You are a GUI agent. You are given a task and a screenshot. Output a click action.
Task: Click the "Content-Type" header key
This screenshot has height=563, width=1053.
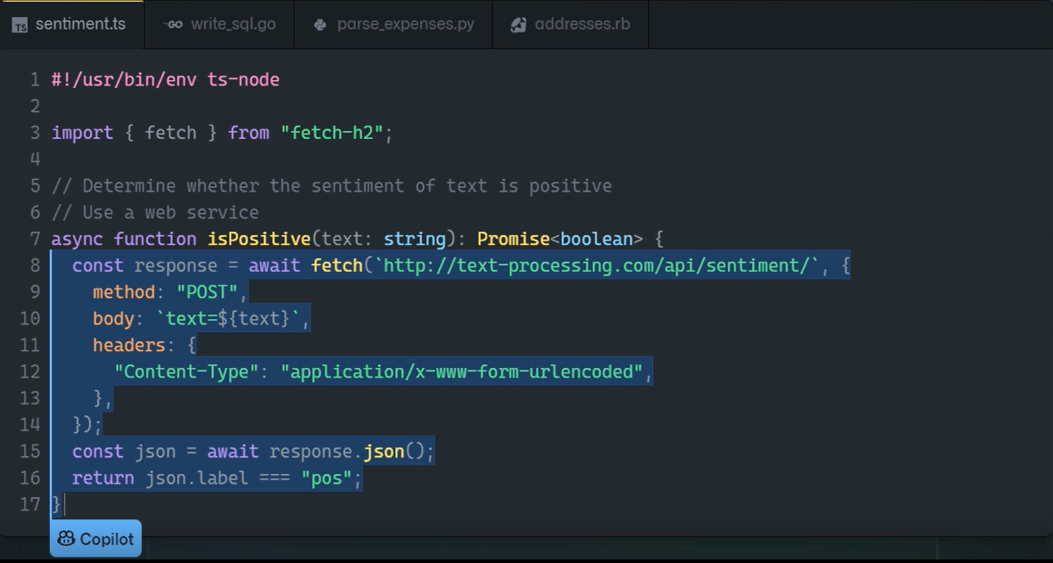187,371
